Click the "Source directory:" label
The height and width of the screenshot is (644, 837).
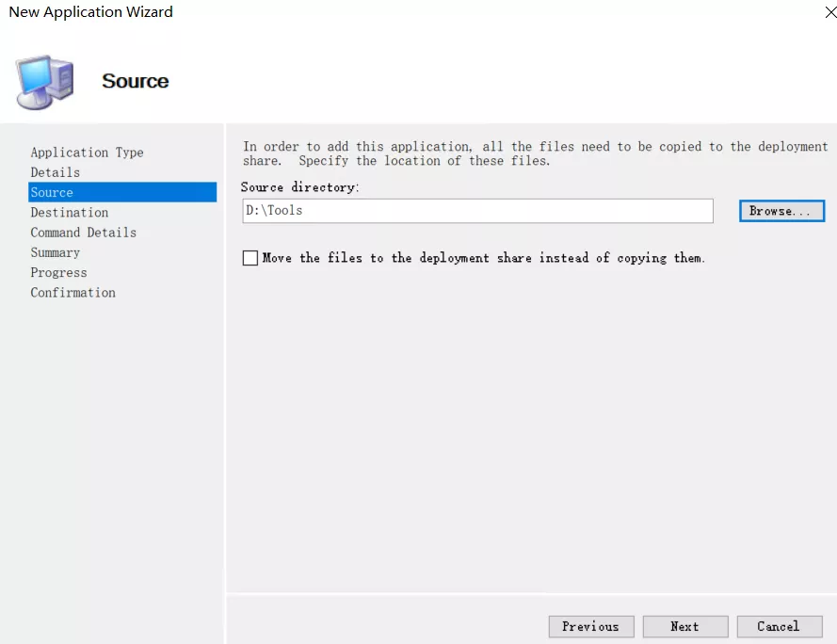(300, 187)
